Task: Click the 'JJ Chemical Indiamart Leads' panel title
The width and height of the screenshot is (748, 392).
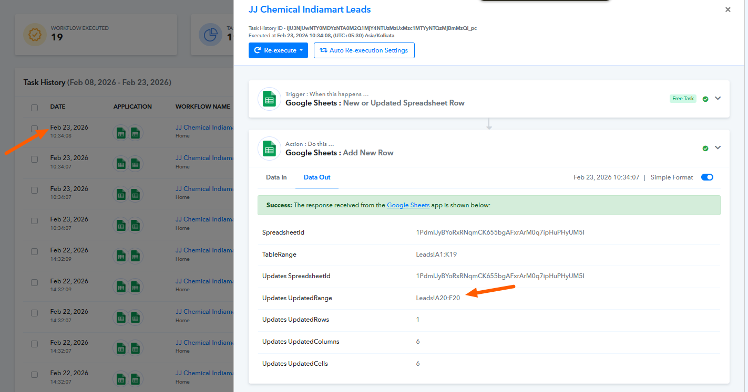Action: click(310, 9)
